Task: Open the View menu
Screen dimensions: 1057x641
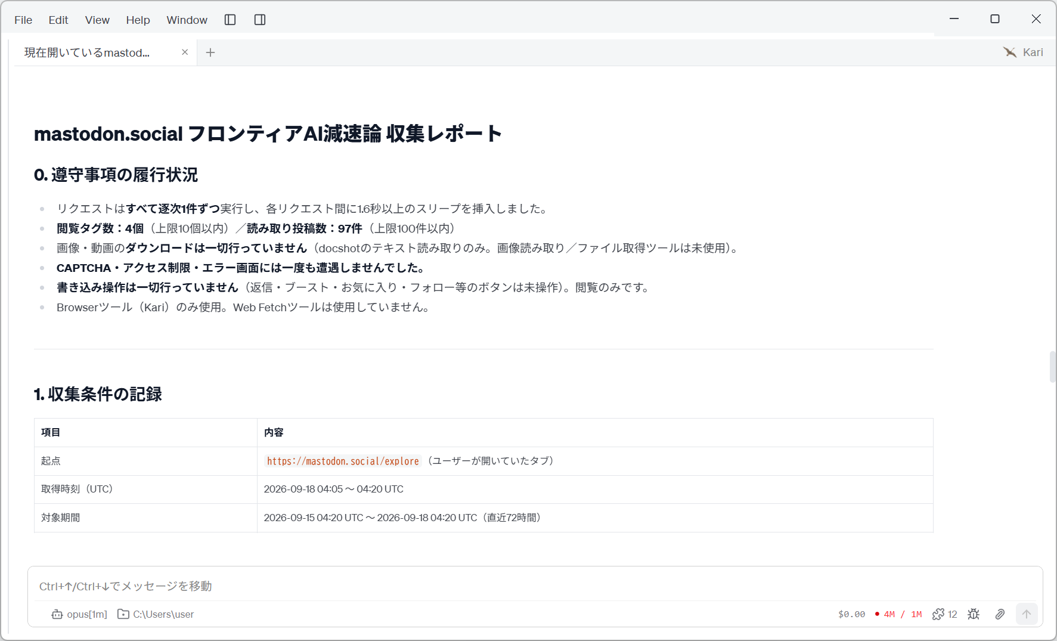Action: [x=97, y=20]
